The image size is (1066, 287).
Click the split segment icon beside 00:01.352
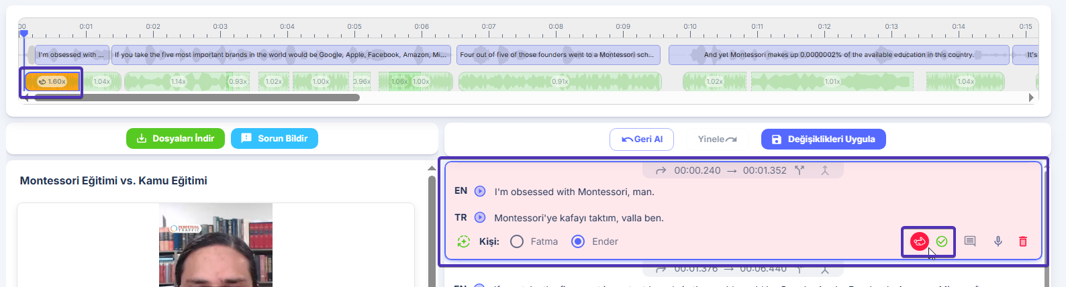[799, 170]
